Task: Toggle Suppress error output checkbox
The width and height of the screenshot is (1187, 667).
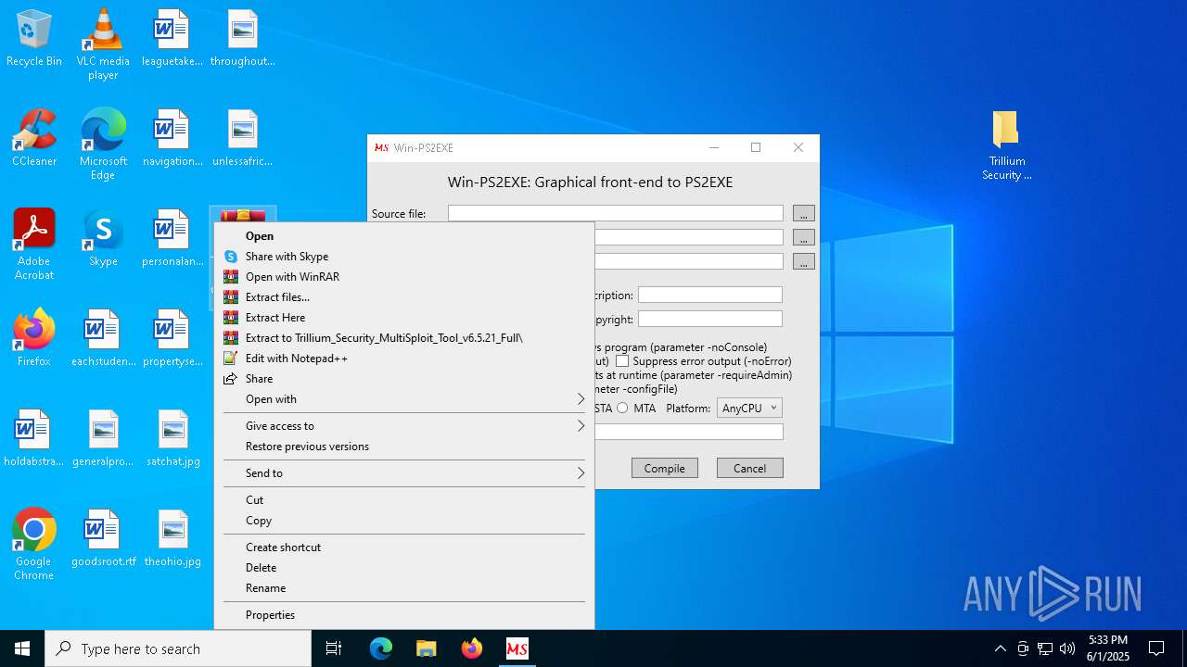Action: [x=623, y=361]
